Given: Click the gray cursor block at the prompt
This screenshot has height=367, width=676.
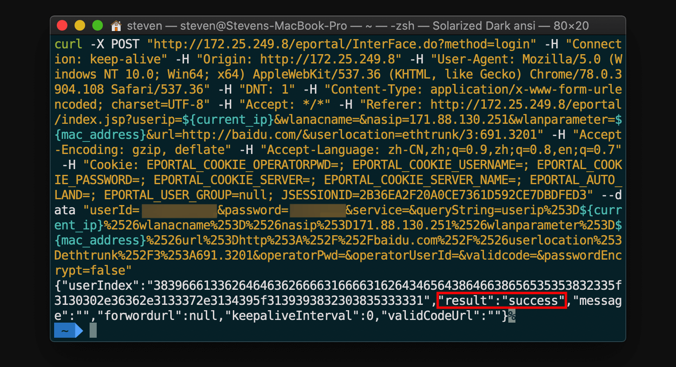Looking at the screenshot, I should (93, 331).
